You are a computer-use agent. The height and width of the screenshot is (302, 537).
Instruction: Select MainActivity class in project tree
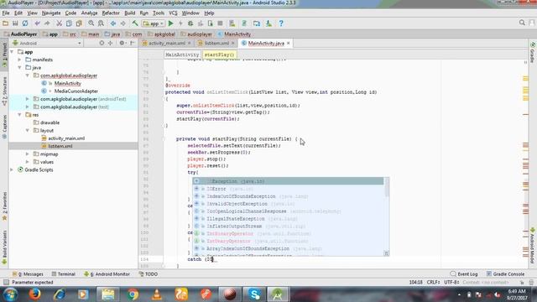pyautogui.click(x=67, y=83)
